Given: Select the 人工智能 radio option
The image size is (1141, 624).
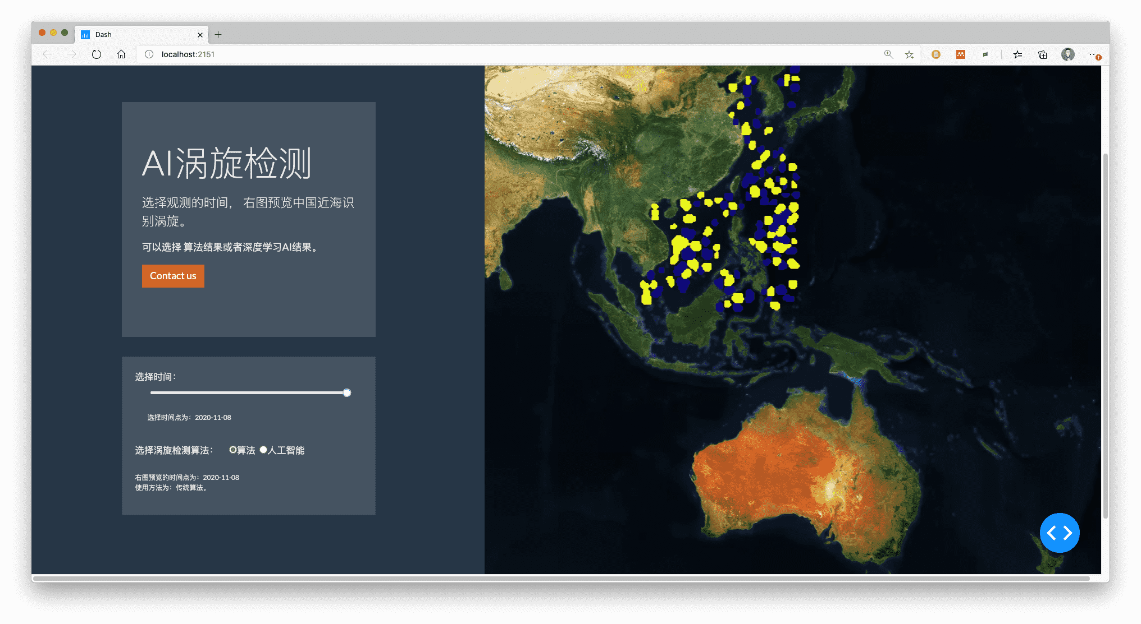Looking at the screenshot, I should (263, 450).
